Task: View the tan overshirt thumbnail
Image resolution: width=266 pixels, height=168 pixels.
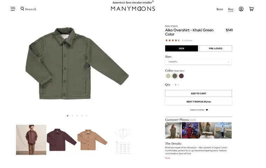Action: click(x=92, y=140)
